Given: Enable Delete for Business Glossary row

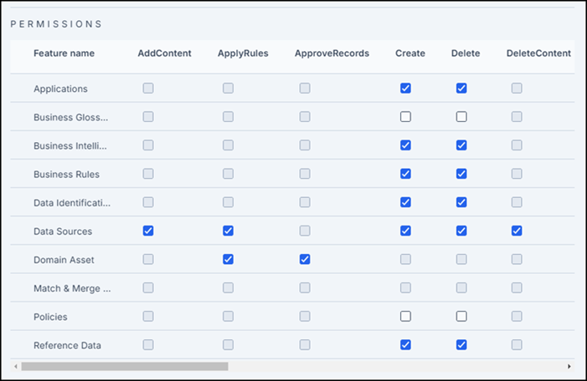Looking at the screenshot, I should pyautogui.click(x=461, y=117).
